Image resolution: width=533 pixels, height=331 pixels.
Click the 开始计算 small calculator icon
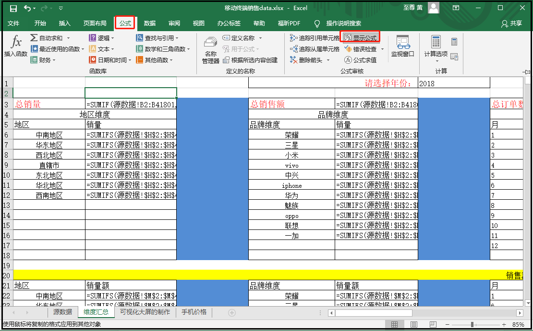pyautogui.click(x=454, y=42)
